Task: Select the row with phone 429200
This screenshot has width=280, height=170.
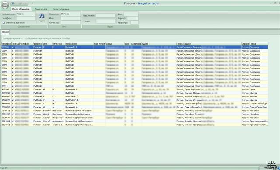Action: coord(135,90)
